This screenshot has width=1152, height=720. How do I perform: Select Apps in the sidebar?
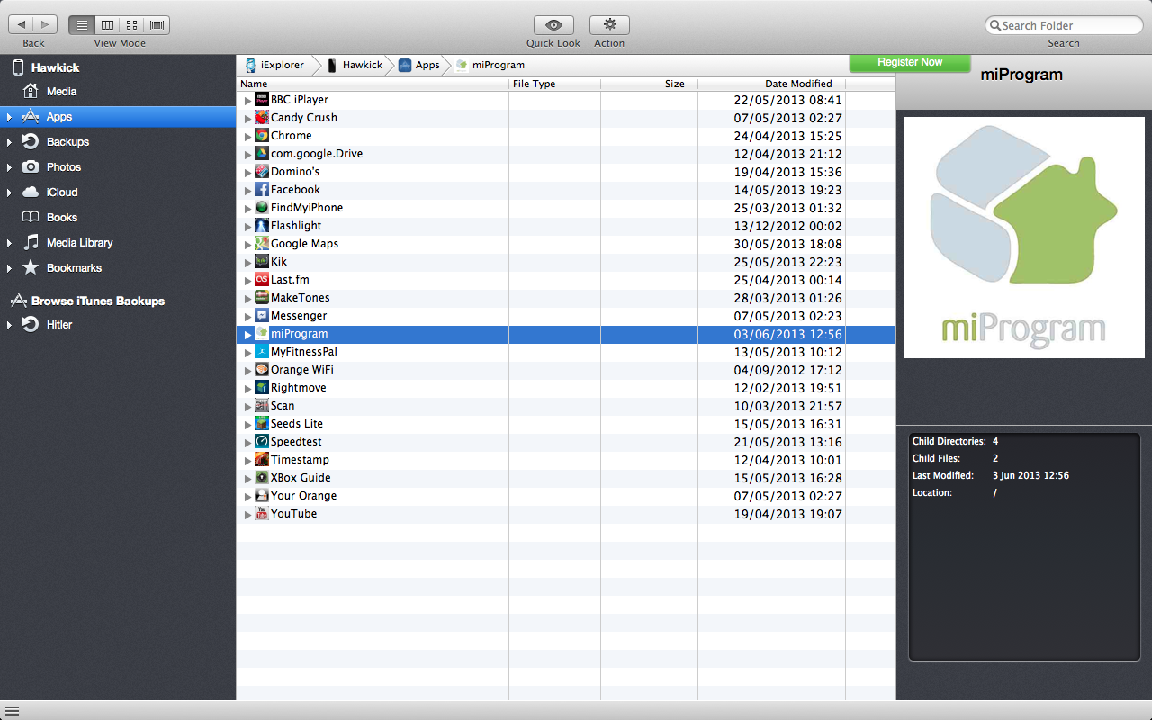coord(118,117)
